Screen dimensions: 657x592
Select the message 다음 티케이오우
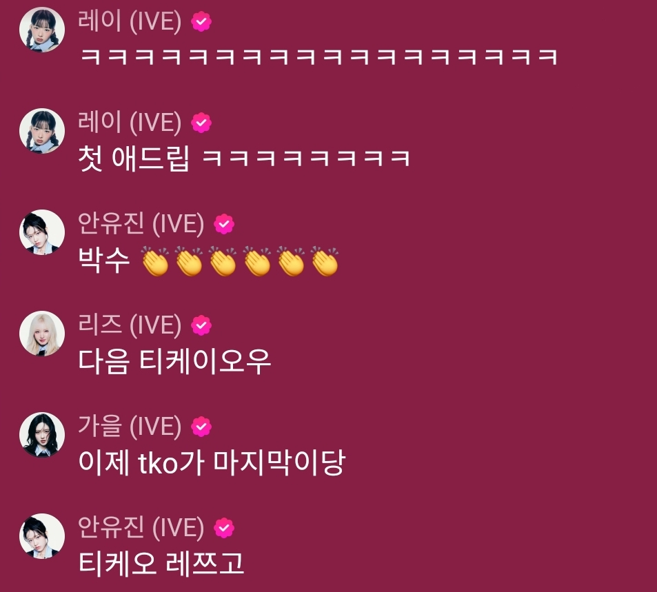pyautogui.click(x=174, y=361)
